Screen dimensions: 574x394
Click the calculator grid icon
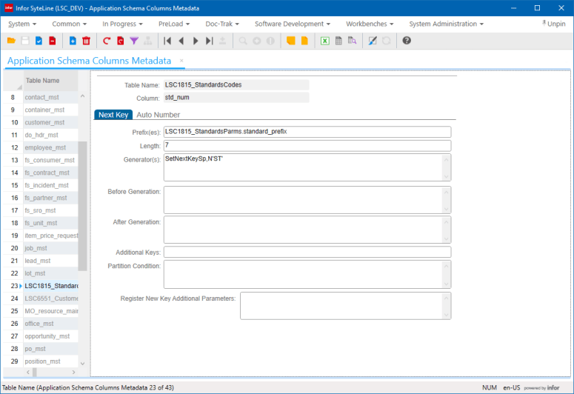pos(338,41)
